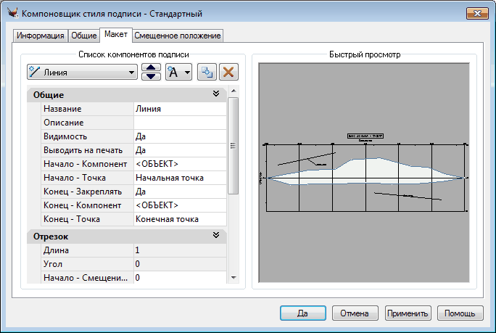This screenshot has height=333, width=496.
Task: Open the Смещенное положение tab
Action: point(178,36)
